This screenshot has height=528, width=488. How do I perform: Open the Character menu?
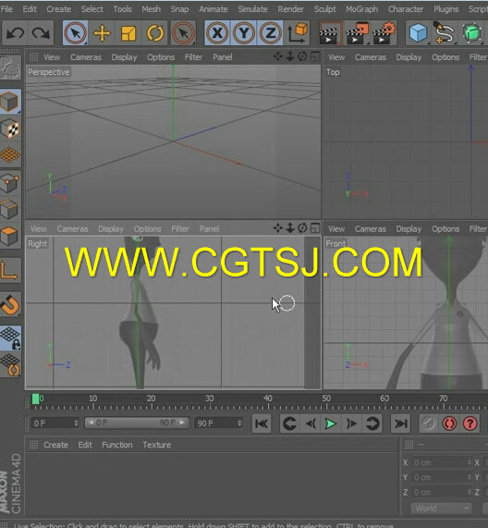(x=406, y=9)
